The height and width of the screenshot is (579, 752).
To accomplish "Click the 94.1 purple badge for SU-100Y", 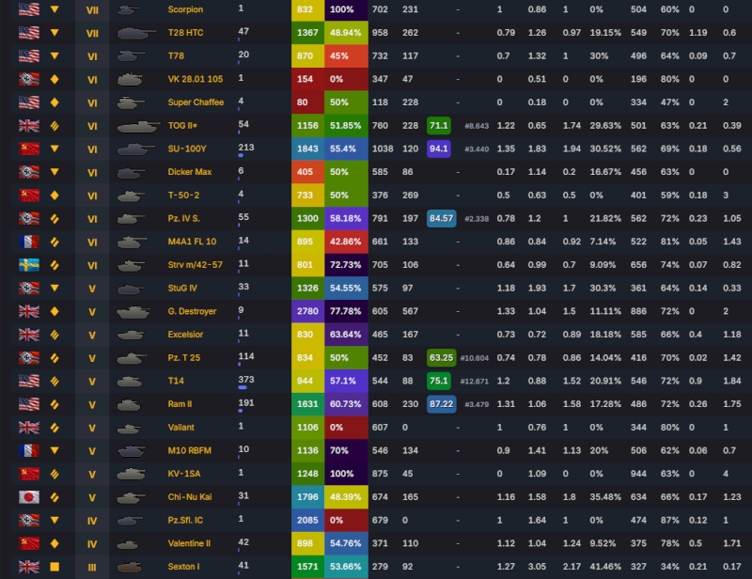I will (439, 149).
